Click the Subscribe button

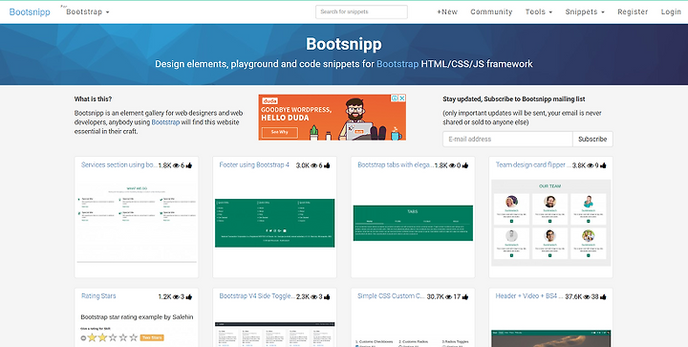592,139
